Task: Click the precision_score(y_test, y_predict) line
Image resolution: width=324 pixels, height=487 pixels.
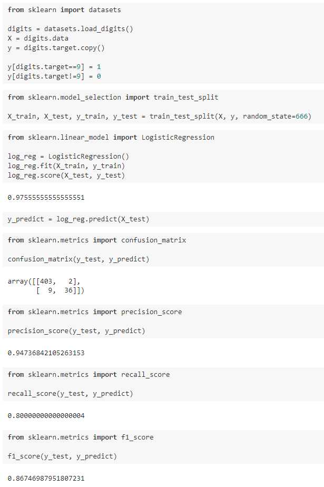Action: point(76,330)
